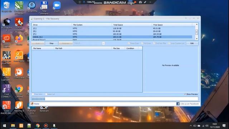Click the Search input field
The height and width of the screenshot is (129, 229).
point(88,43)
